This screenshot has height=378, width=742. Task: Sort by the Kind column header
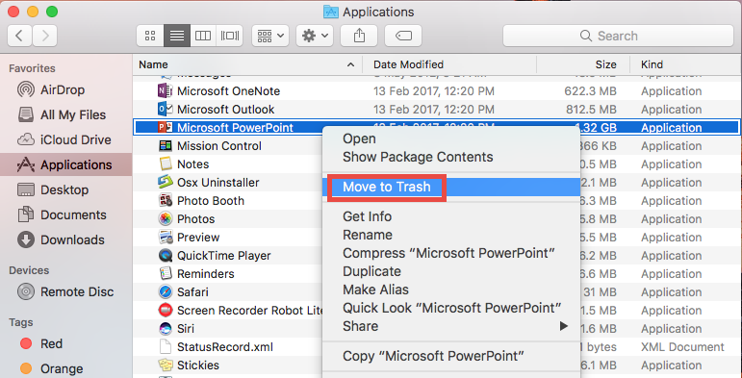click(652, 64)
